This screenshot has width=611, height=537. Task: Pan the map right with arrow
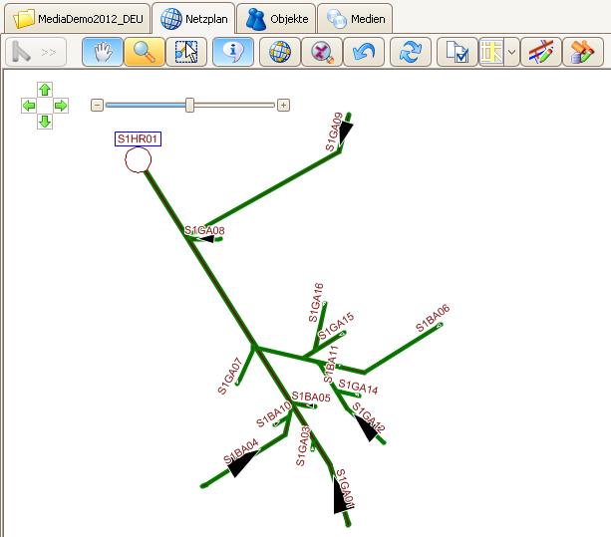point(61,106)
